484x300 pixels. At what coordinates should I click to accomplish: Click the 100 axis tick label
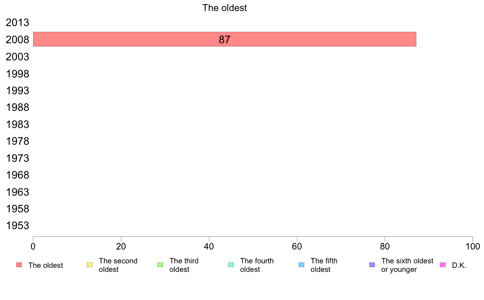click(x=473, y=247)
